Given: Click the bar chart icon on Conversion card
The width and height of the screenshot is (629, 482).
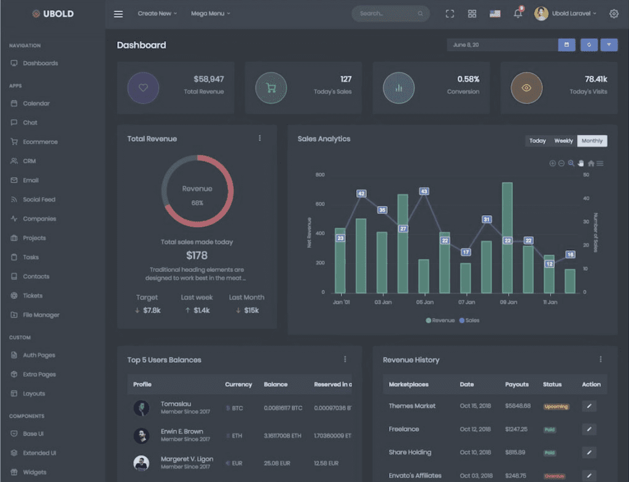Looking at the screenshot, I should [x=399, y=88].
